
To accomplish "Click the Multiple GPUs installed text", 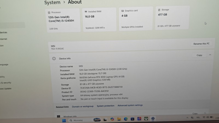I will (x=132, y=27).
